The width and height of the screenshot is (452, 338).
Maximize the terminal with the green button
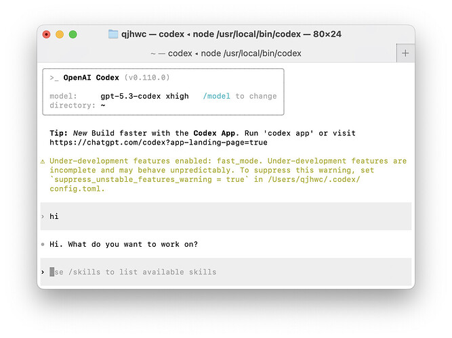coord(73,34)
